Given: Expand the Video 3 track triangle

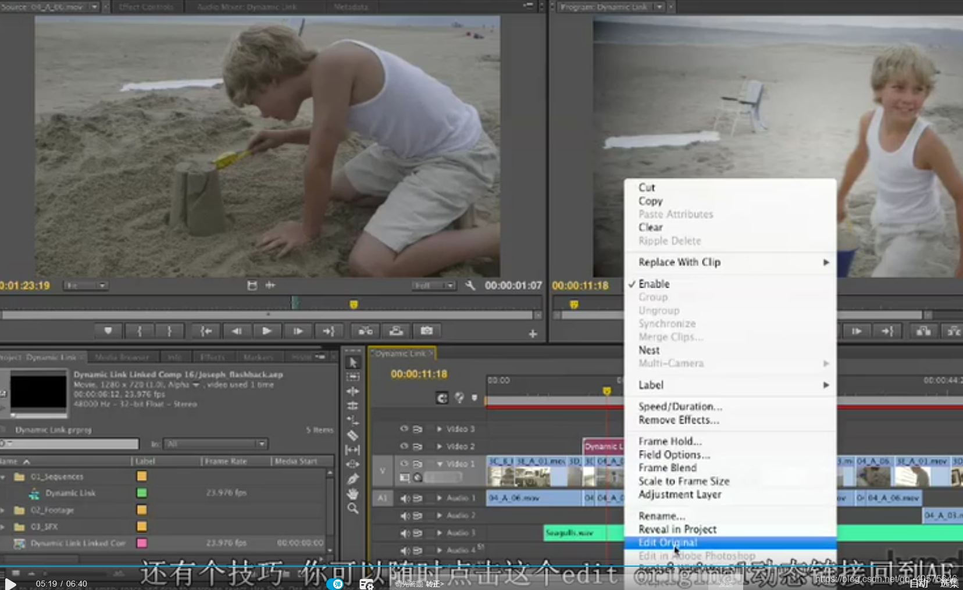Looking at the screenshot, I should 440,429.
